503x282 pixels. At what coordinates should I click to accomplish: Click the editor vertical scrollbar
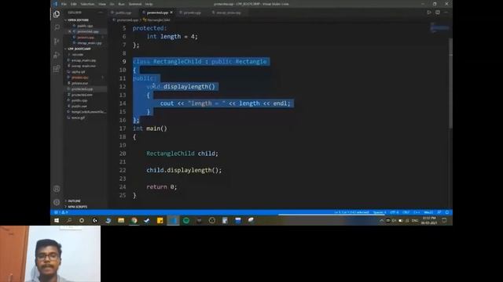coord(450,83)
